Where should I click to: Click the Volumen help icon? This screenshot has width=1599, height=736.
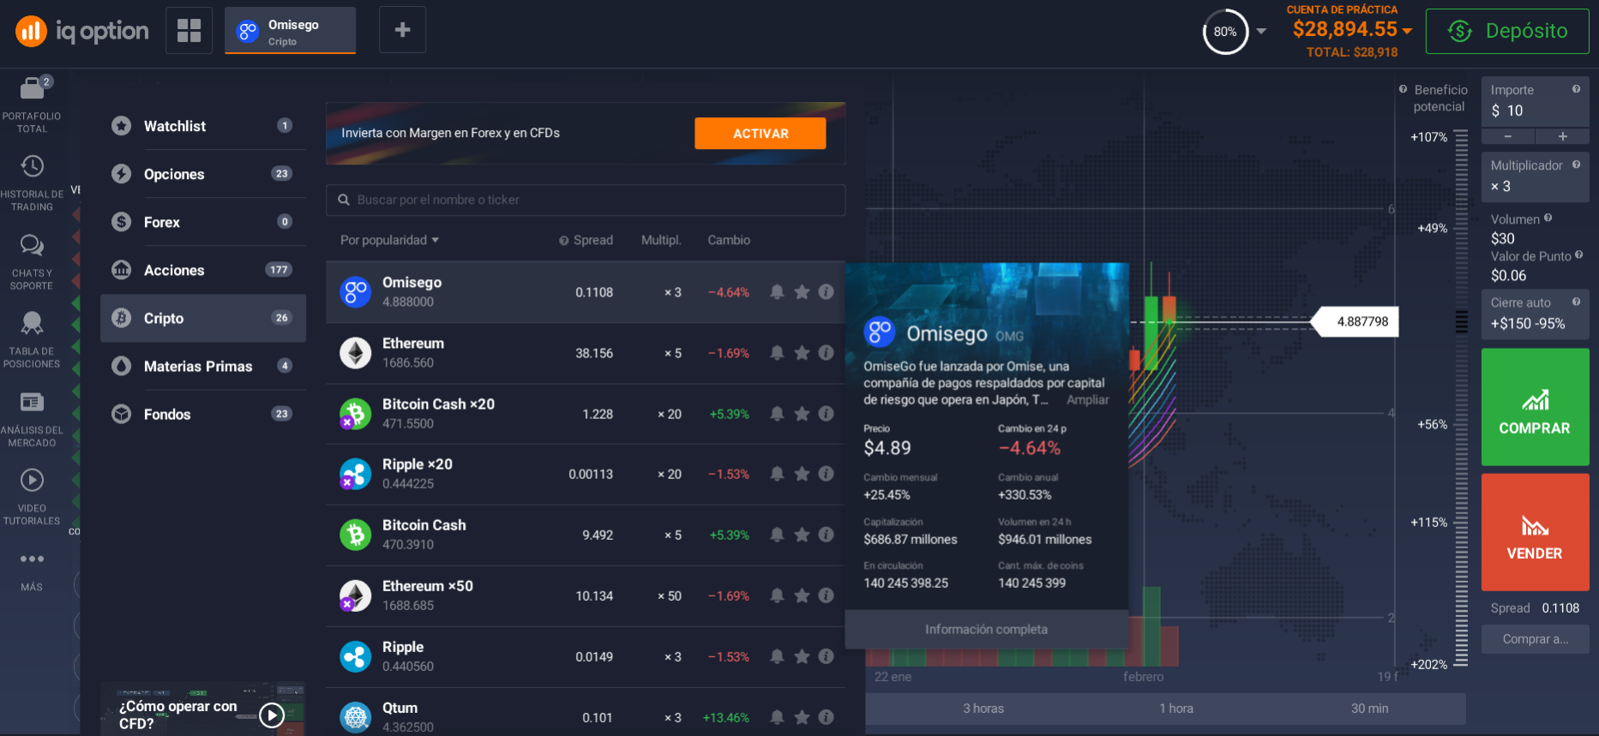[1548, 218]
